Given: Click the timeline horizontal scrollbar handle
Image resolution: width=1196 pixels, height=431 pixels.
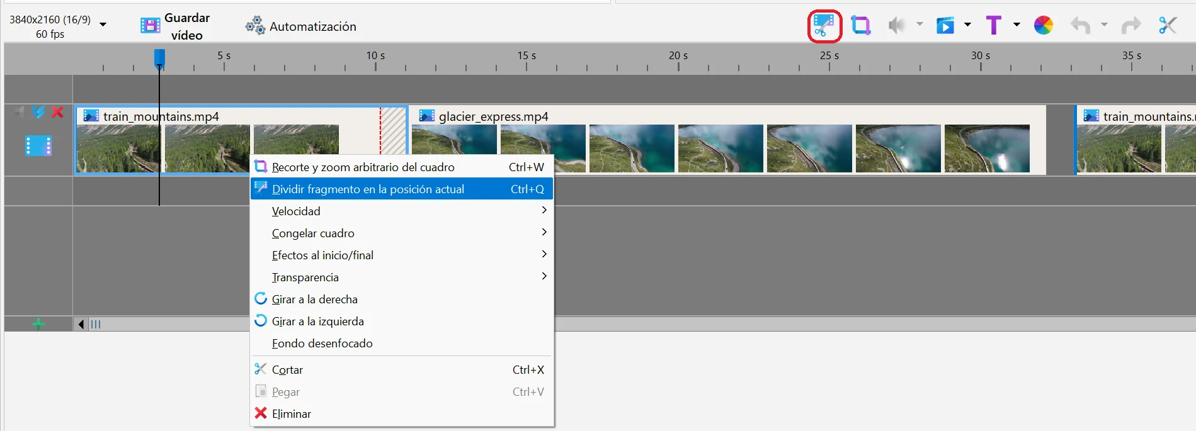Looking at the screenshot, I should [x=95, y=324].
